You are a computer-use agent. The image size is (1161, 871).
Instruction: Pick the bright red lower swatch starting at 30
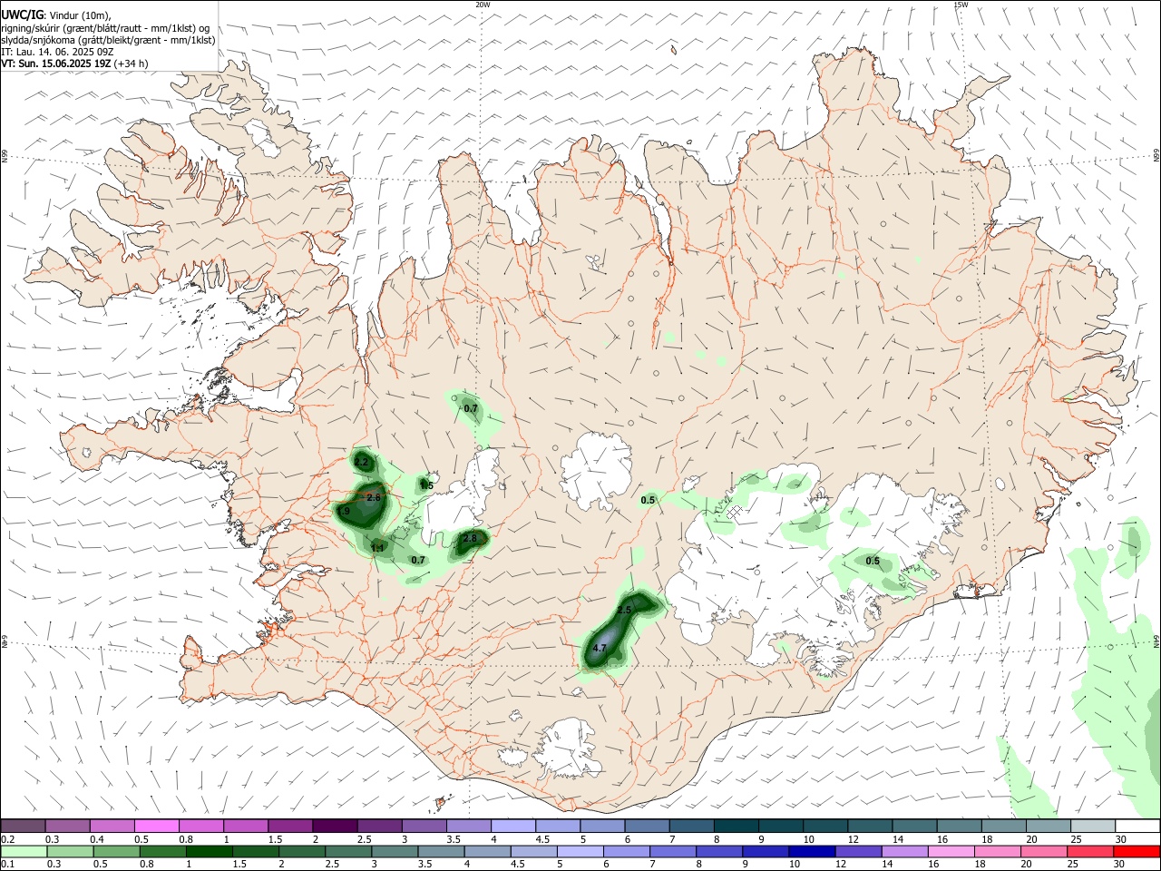pos(1137,851)
